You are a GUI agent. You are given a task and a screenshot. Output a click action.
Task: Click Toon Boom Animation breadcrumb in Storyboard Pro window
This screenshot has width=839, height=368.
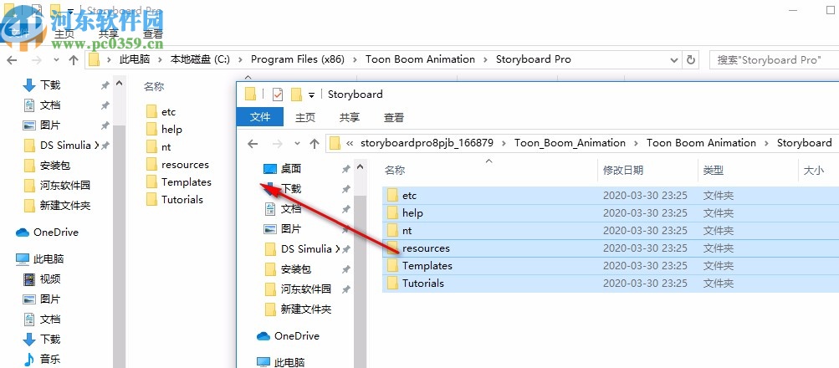(420, 59)
